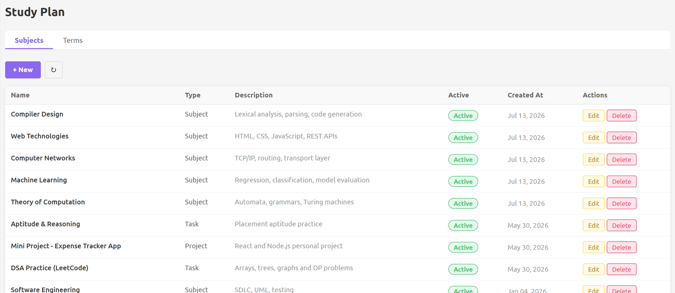Click 'Regression, classification, model evaluation' description
Image resolution: width=675 pixels, height=293 pixels.
[302, 180]
